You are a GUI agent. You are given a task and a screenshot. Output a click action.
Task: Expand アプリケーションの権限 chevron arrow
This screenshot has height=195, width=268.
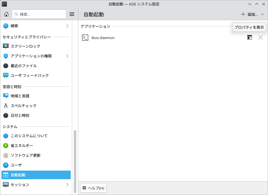[67, 56]
